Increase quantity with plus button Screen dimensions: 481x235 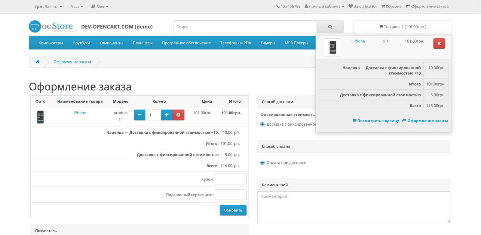pyautogui.click(x=167, y=115)
